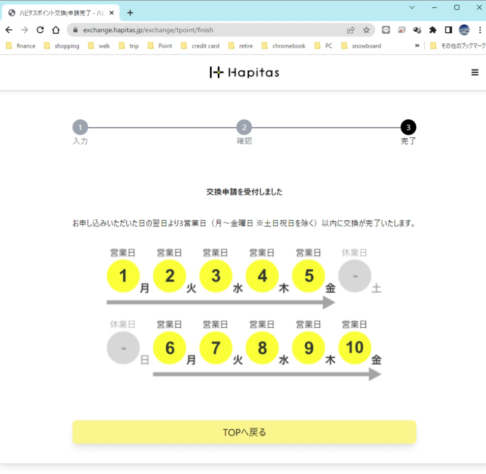Open the browser home page
Image resolution: width=486 pixels, height=474 pixels.
pyautogui.click(x=56, y=30)
